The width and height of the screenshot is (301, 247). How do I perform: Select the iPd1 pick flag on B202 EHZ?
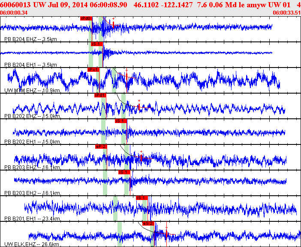[100, 95]
